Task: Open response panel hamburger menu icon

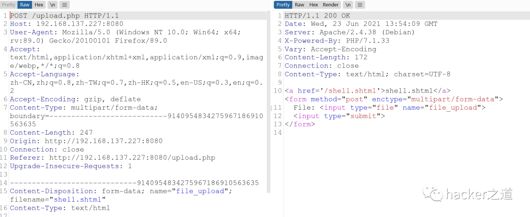Action: [360, 5]
